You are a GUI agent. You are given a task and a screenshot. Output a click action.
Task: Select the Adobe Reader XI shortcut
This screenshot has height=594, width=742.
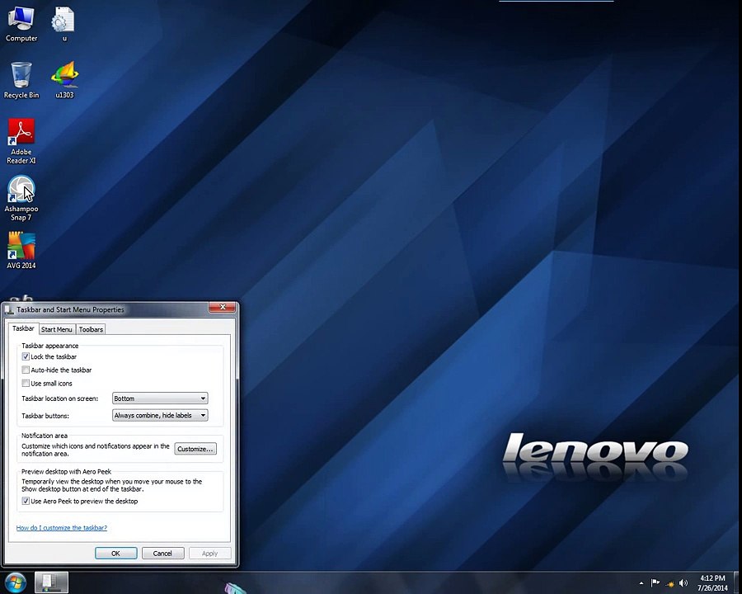click(x=21, y=141)
